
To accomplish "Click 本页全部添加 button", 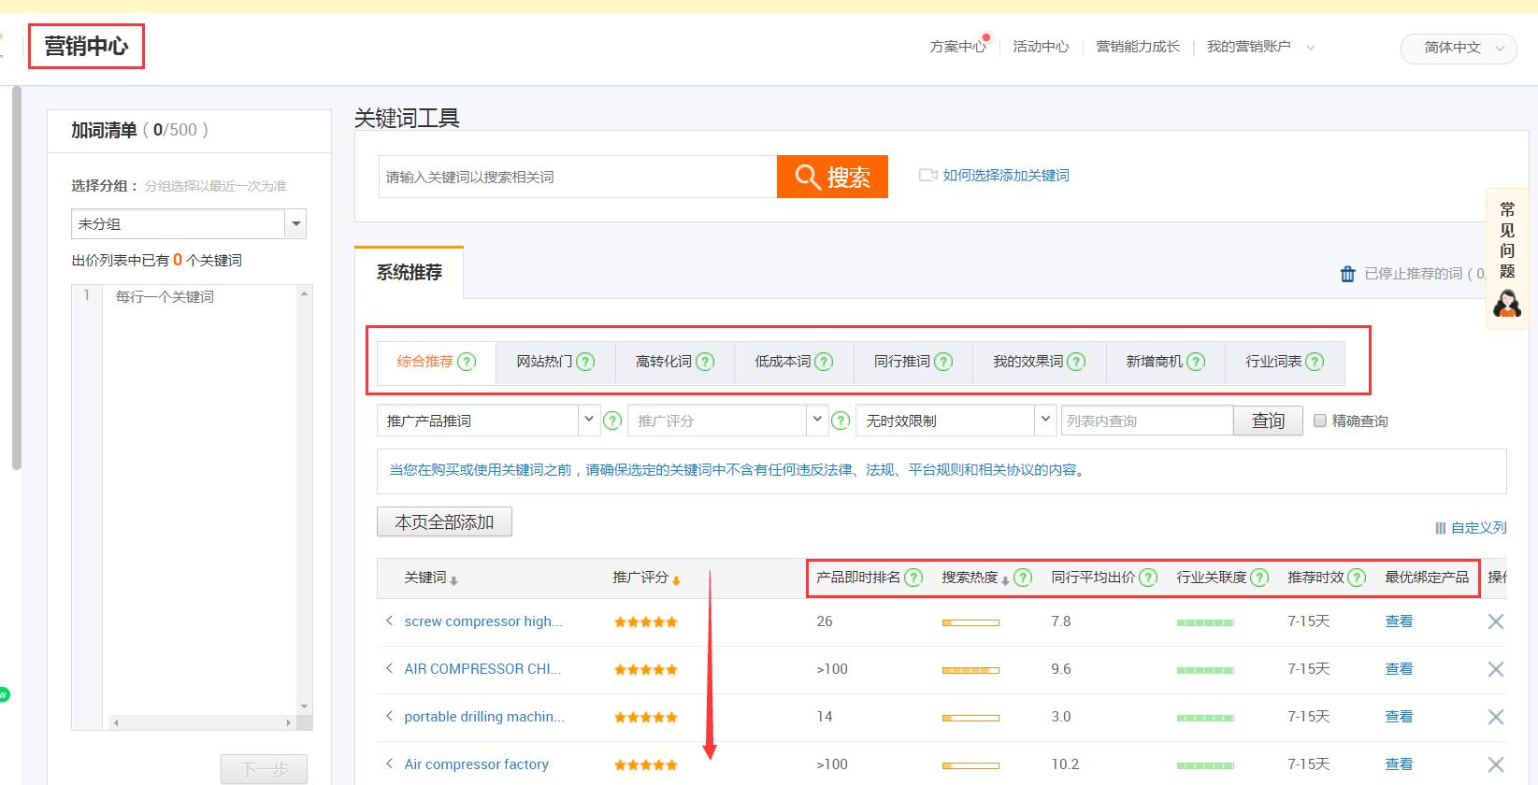I will (x=444, y=521).
